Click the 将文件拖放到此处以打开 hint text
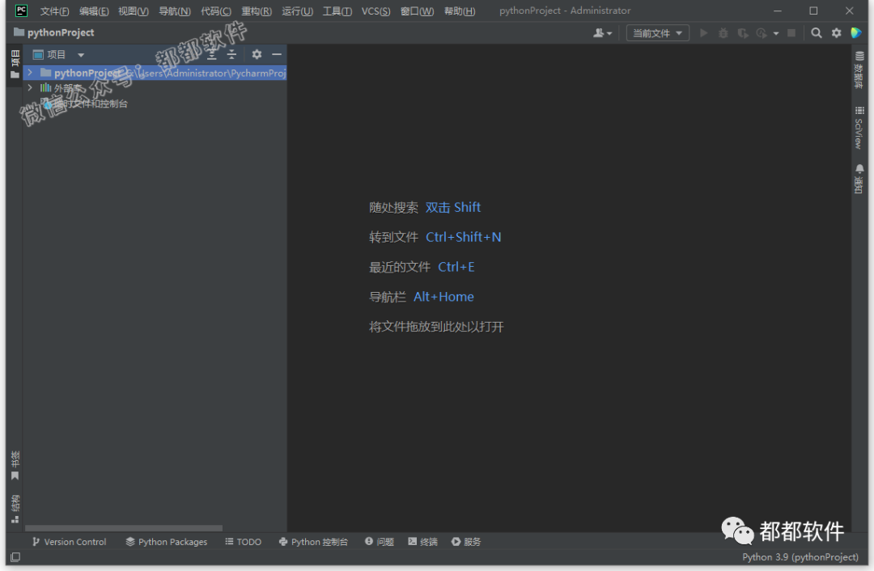 pos(436,327)
